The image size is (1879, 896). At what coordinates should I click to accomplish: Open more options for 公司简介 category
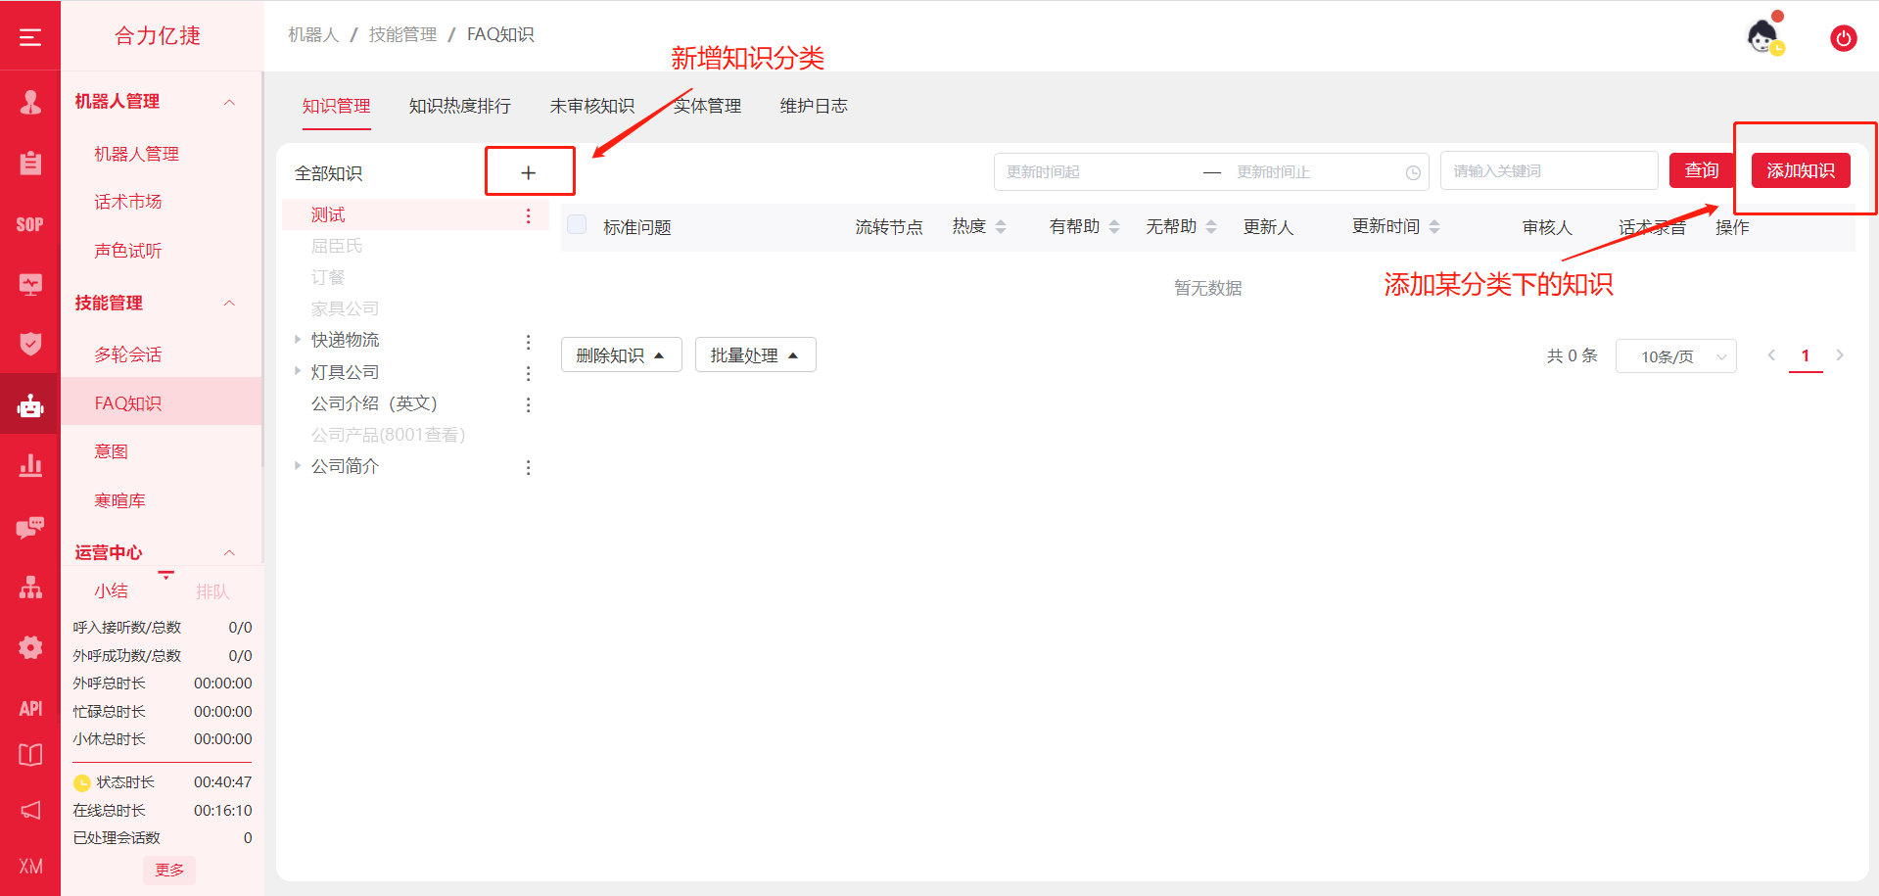tap(529, 467)
